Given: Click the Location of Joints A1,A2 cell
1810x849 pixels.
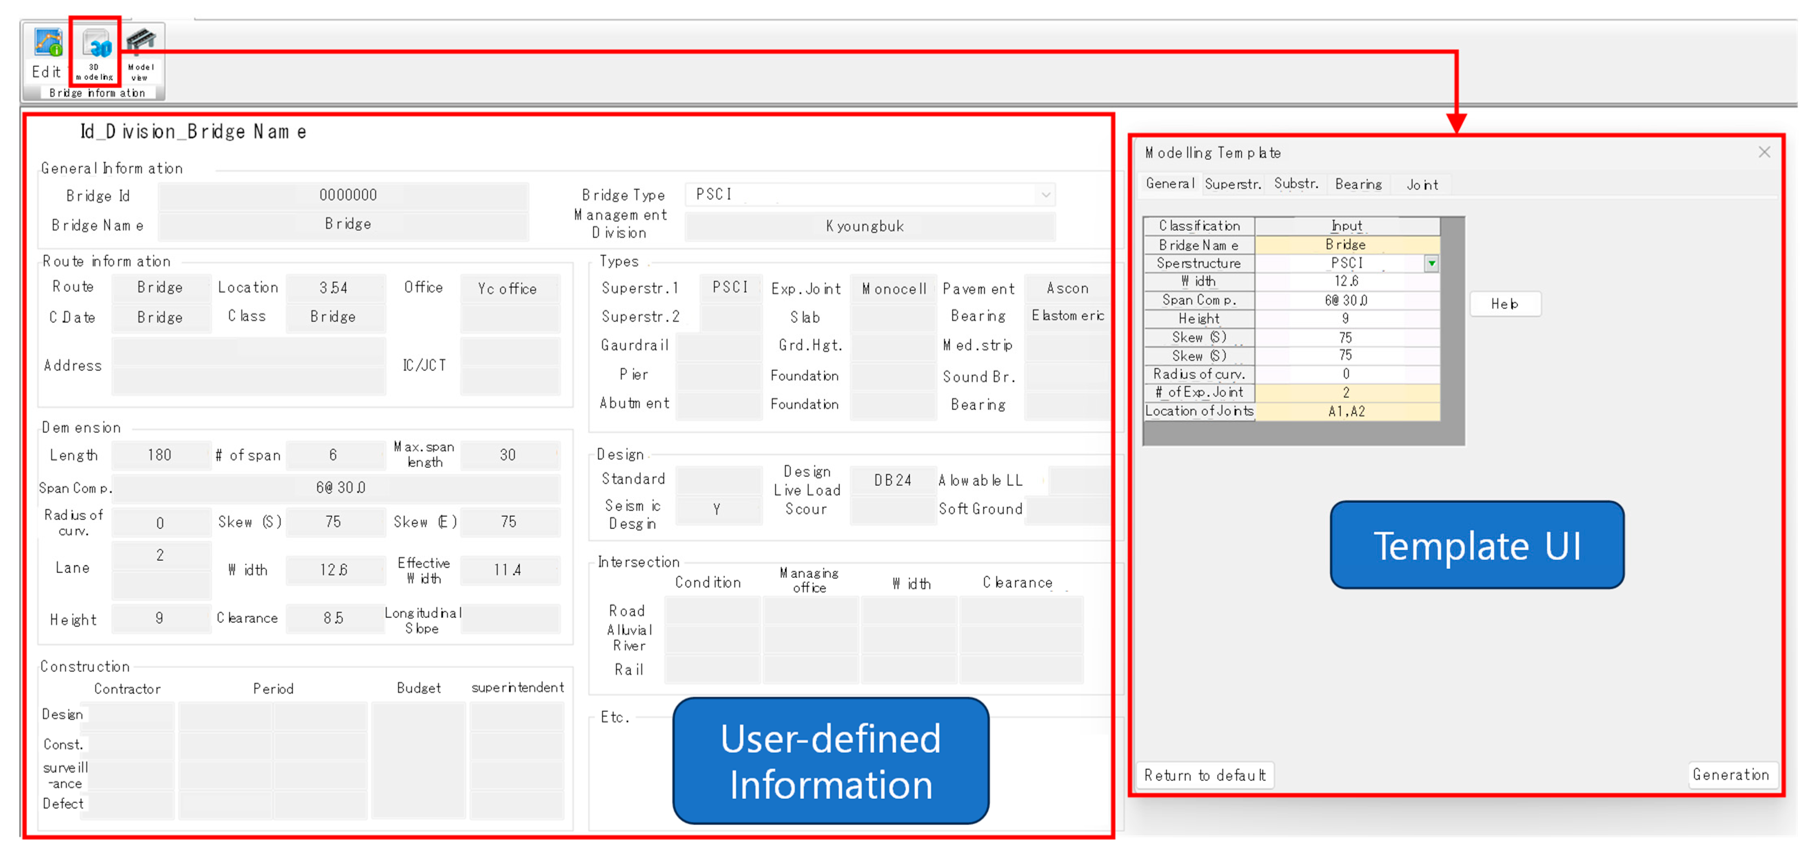Looking at the screenshot, I should 1346,411.
